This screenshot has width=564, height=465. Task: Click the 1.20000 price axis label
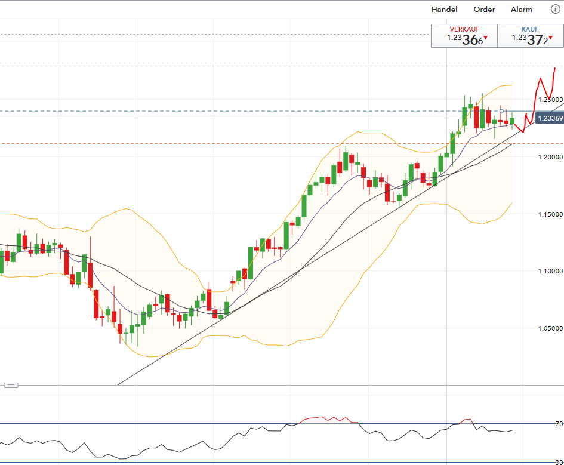pos(550,157)
